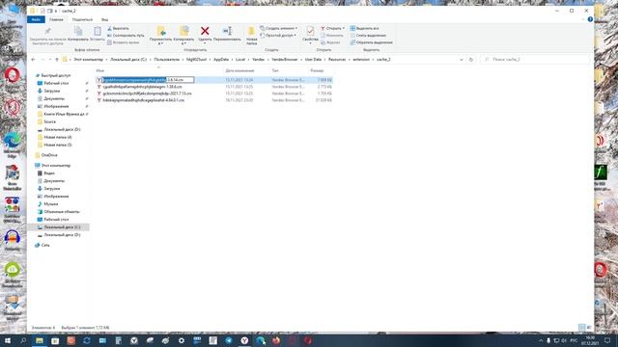This screenshot has height=347, width=618.
Task: Open Объемные объекты in the sidebar
Action: [62, 212]
